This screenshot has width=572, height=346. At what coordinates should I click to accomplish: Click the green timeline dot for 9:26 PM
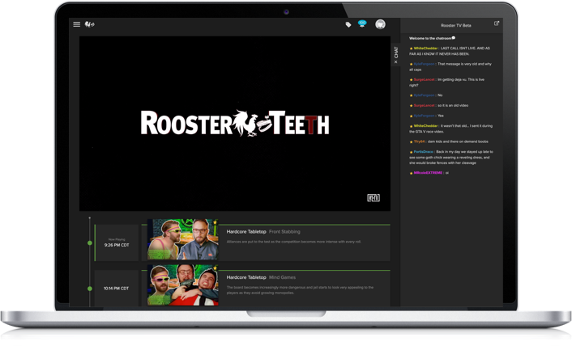90,243
